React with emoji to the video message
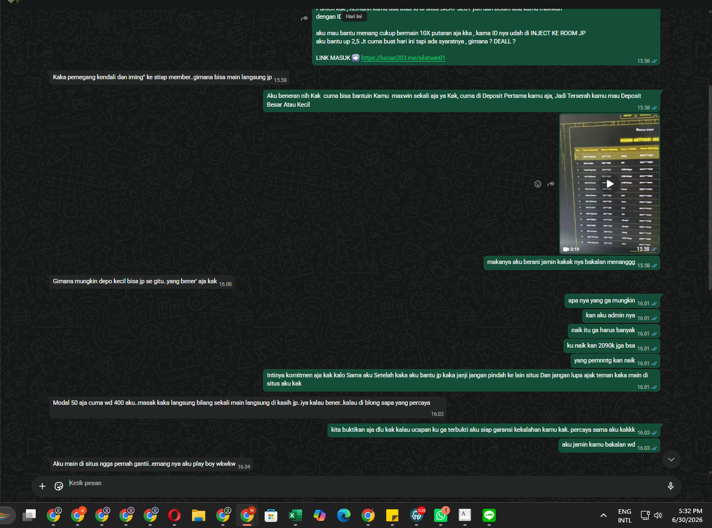The image size is (712, 528). click(538, 184)
